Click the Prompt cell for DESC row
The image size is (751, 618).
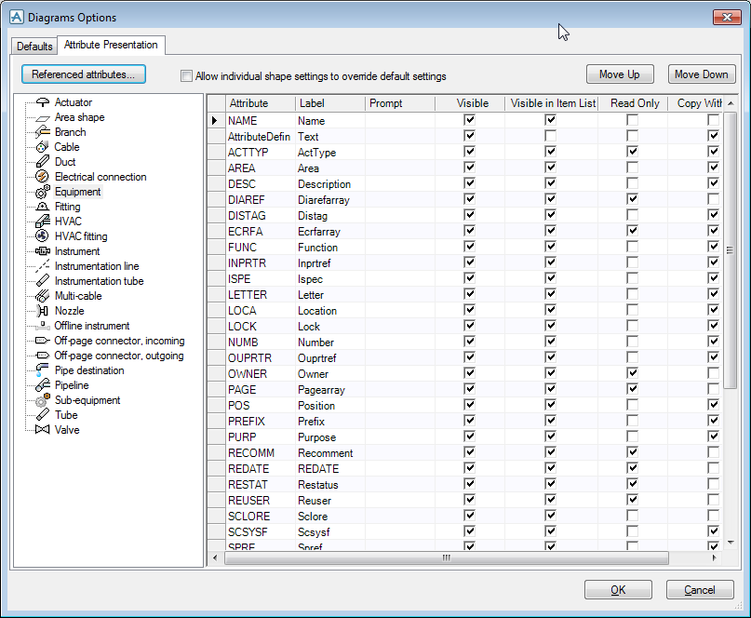[400, 183]
